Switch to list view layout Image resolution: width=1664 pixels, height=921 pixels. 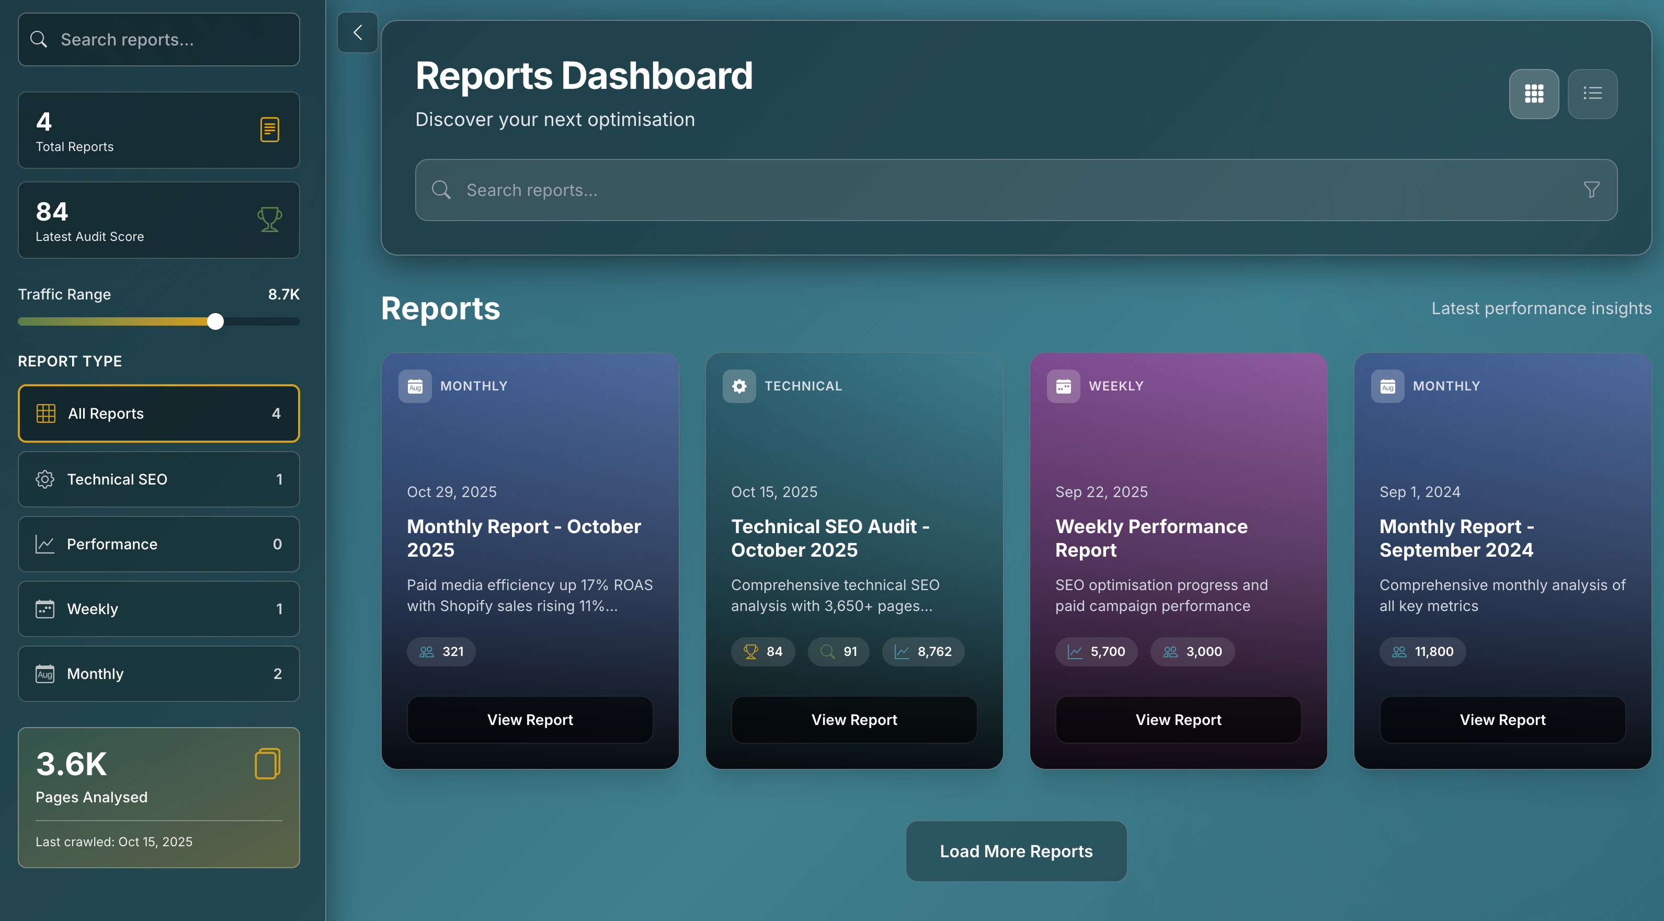tap(1592, 94)
